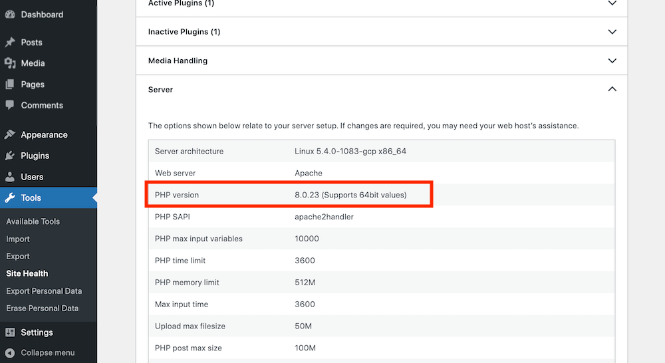Click the Server section heading
Image resolution: width=665 pixels, height=363 pixels.
(x=160, y=90)
